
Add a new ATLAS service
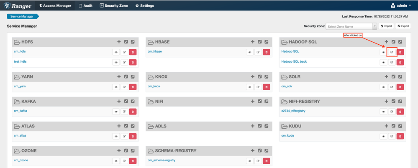pyautogui.click(x=119, y=126)
